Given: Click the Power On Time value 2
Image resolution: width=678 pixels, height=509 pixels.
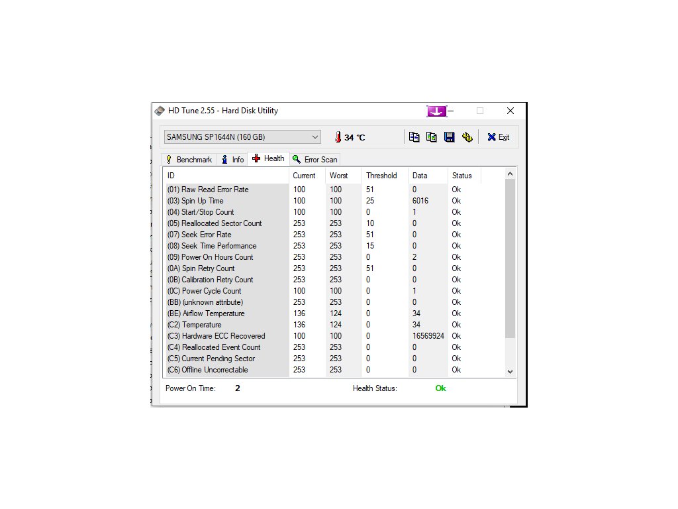Looking at the screenshot, I should [238, 388].
